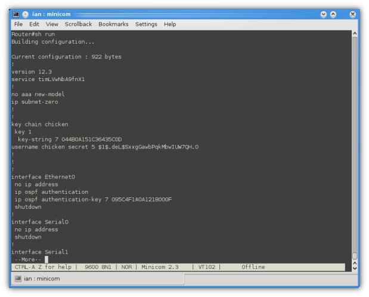Click the 'ip ospf authentication-key 7' line
Screen dimensions: 369x297
(x=93, y=200)
